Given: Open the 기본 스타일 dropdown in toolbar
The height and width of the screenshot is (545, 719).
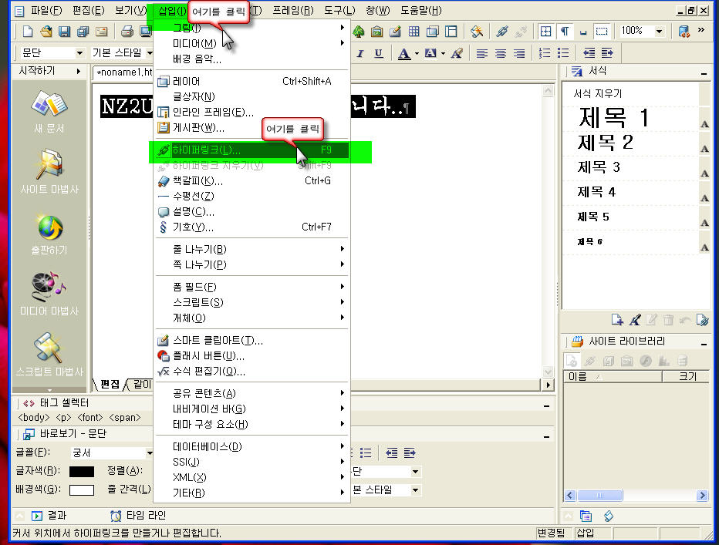Looking at the screenshot, I should [150, 53].
